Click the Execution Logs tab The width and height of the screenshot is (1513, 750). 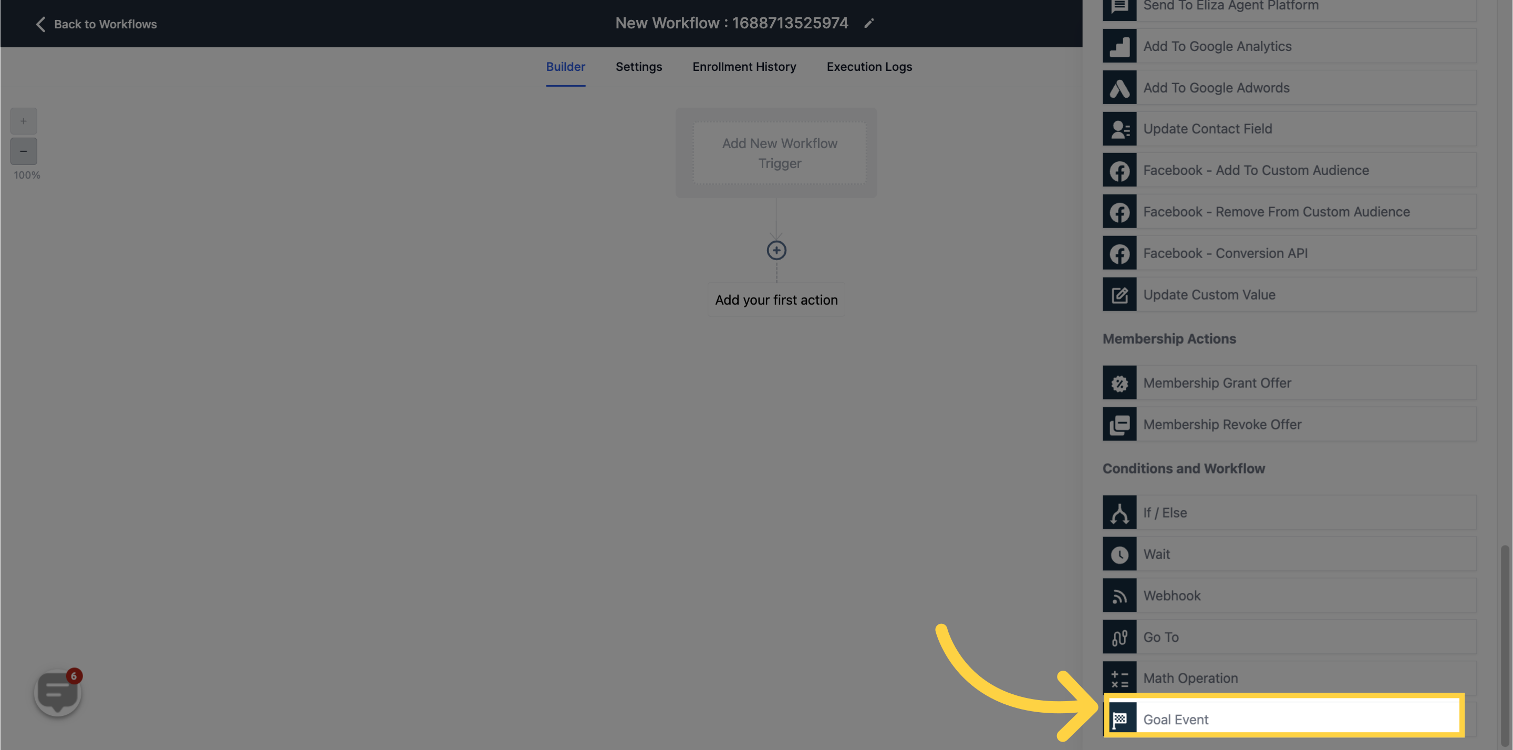pyautogui.click(x=869, y=67)
